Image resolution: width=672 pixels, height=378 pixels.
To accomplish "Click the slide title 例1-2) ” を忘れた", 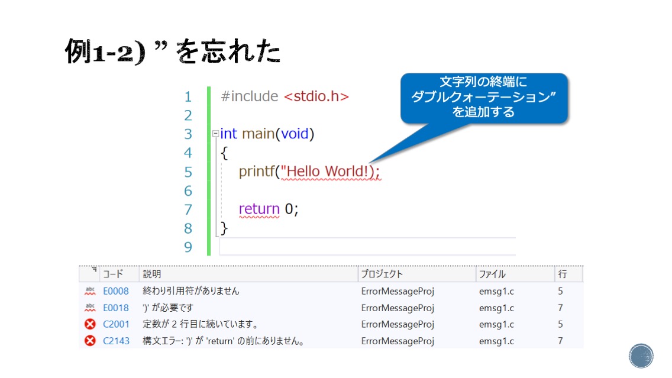I will (x=173, y=51).
